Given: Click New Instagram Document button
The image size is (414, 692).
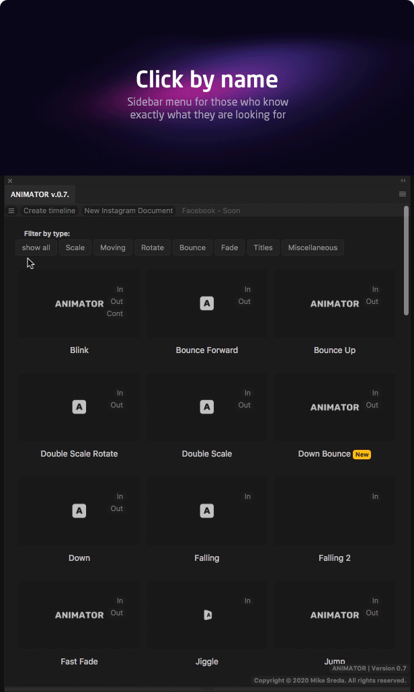Looking at the screenshot, I should [128, 210].
